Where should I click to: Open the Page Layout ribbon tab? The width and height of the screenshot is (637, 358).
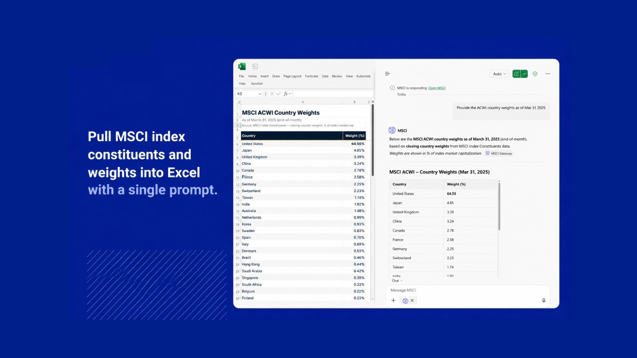click(x=292, y=76)
